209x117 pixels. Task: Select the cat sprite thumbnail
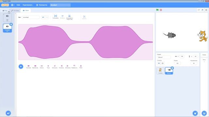[160, 71]
